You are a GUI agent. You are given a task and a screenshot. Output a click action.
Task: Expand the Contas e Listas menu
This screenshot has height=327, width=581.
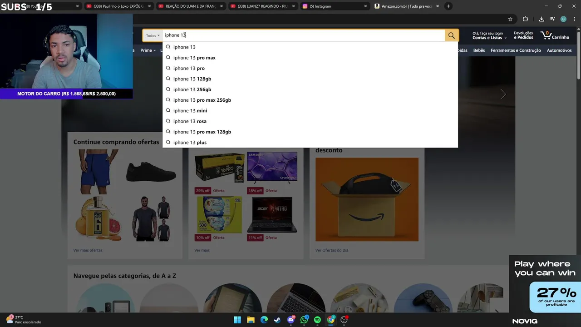pyautogui.click(x=489, y=35)
